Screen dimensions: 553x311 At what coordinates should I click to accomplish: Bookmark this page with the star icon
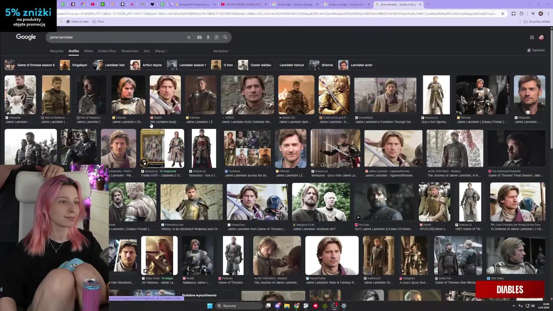coord(502,13)
